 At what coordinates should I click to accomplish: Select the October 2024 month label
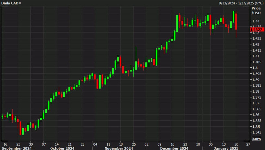pyautogui.click(x=62, y=148)
